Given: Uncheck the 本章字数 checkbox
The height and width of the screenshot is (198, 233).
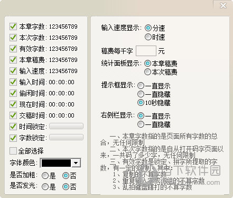Looking at the screenshot, I should point(13,26).
